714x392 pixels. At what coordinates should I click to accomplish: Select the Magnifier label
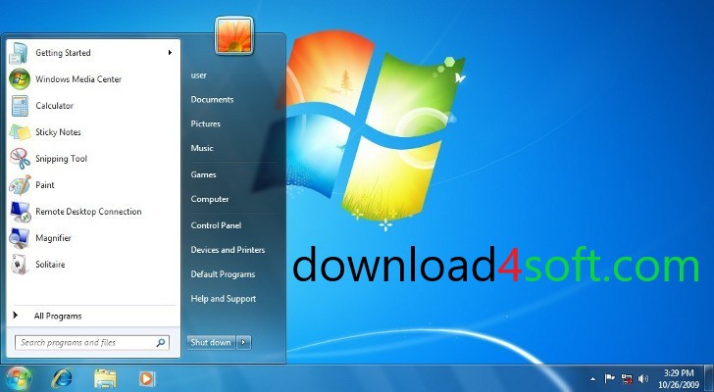point(53,238)
